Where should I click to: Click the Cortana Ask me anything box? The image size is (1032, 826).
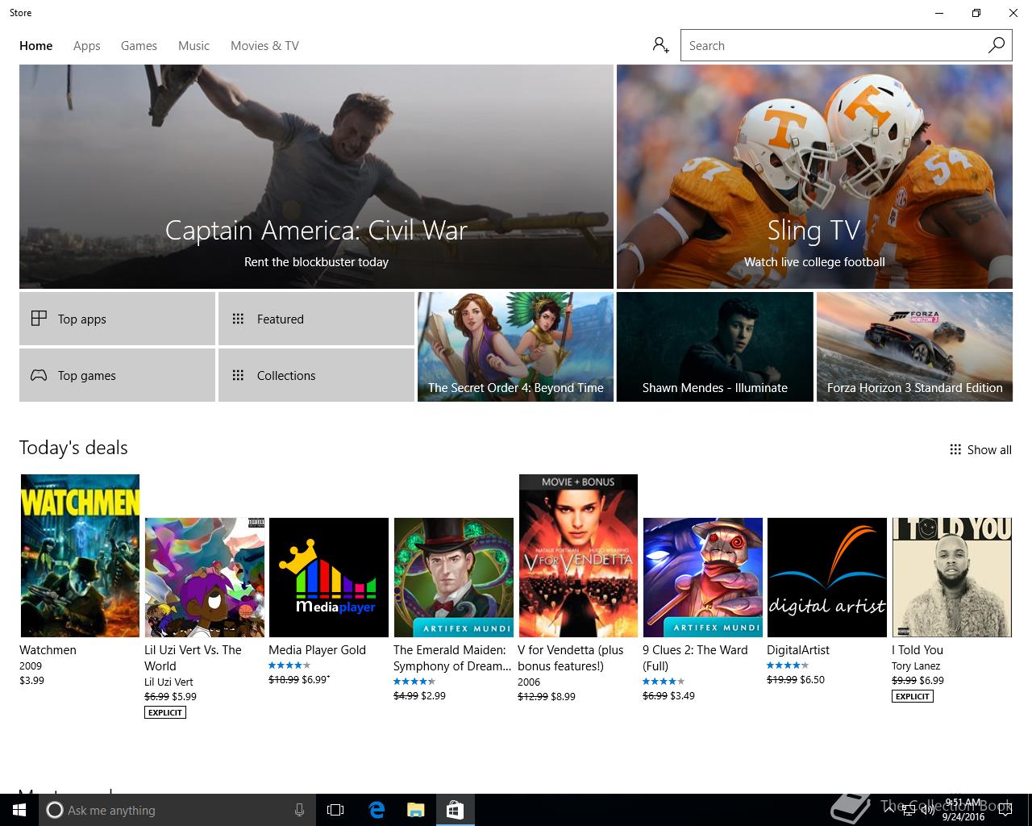pyautogui.click(x=176, y=810)
